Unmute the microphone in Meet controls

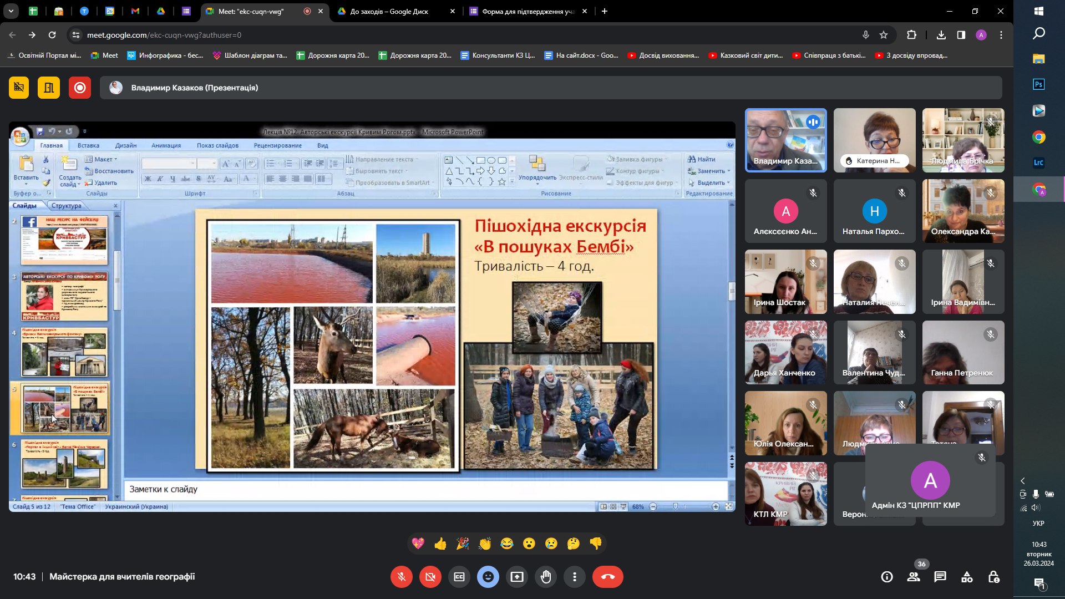click(x=402, y=577)
